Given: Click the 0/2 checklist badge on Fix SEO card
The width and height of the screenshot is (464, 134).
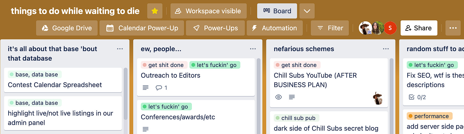Looking at the screenshot, I should [417, 97].
